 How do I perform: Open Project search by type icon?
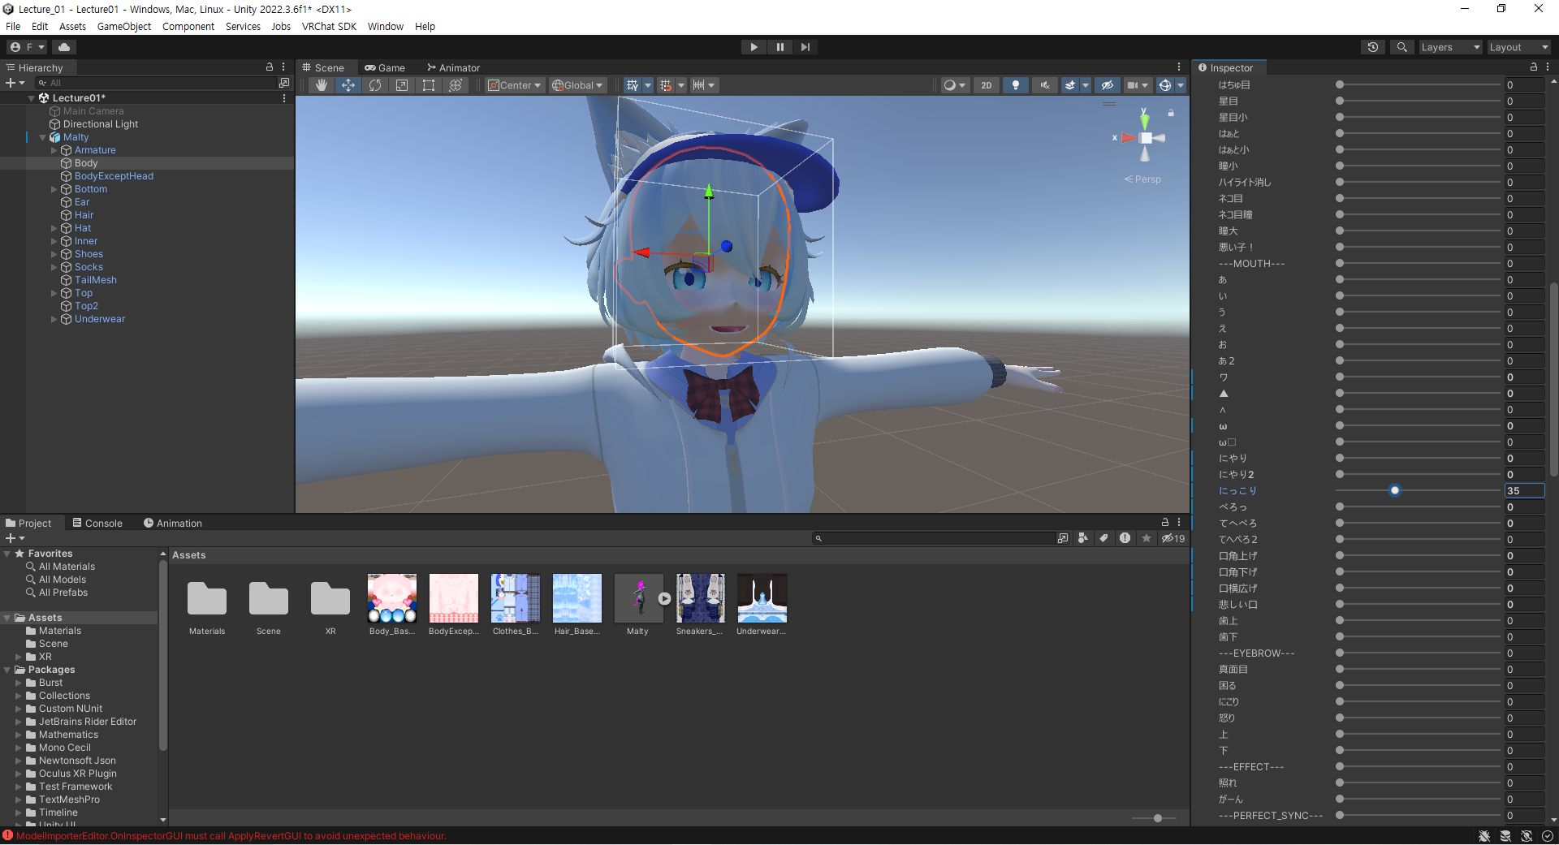click(x=1082, y=538)
